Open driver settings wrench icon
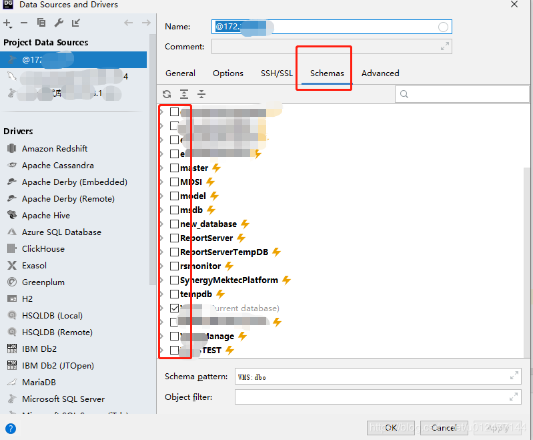Viewport: 533px width, 440px height. [59, 23]
